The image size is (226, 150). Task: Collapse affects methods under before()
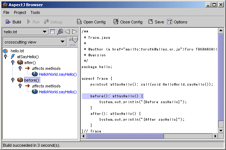20,86
